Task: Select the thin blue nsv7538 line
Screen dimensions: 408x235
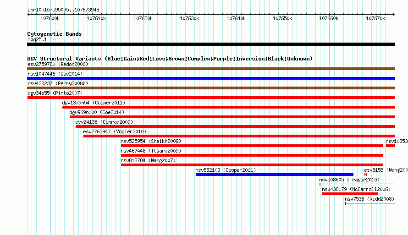Action: pos(370,203)
